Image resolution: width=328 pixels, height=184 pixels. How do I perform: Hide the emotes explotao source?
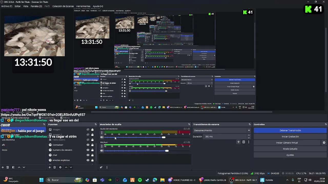(88, 160)
